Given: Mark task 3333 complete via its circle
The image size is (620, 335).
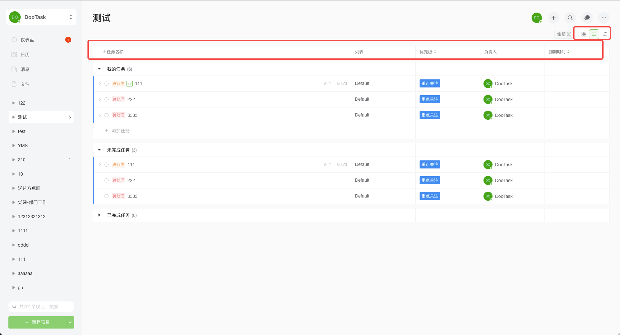Looking at the screenshot, I should (107, 115).
